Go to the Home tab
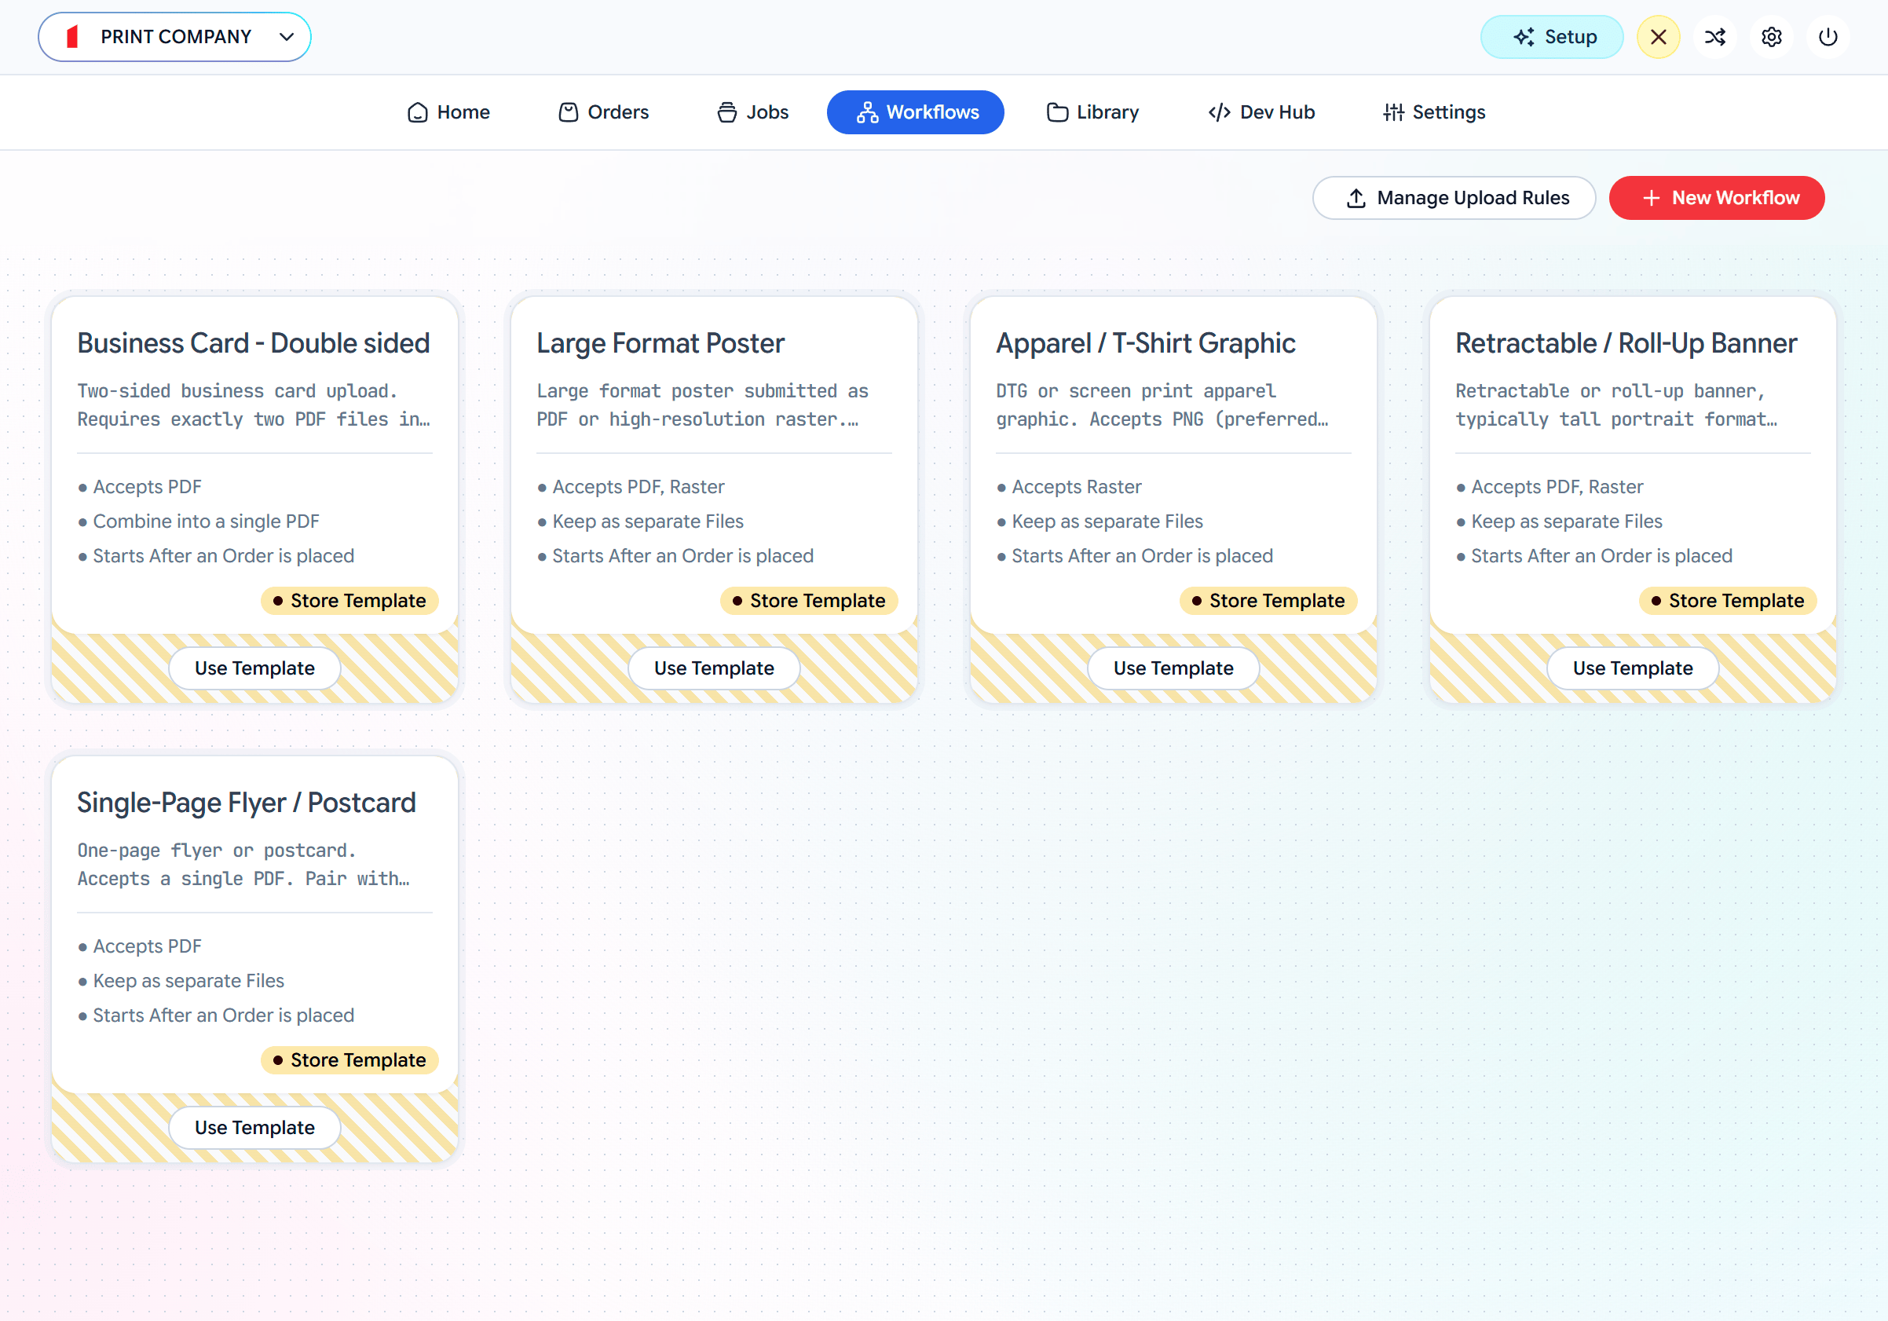 point(448,112)
